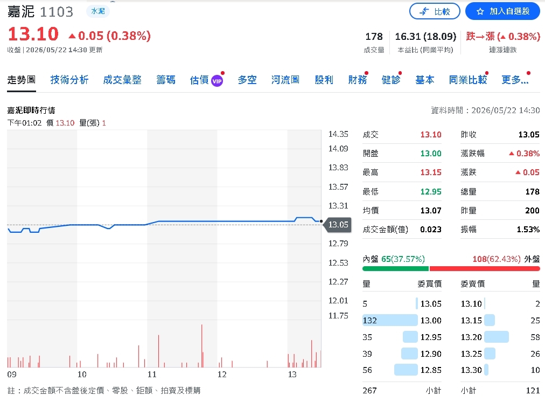Click the tallest volume bar before 12

pos(201,345)
